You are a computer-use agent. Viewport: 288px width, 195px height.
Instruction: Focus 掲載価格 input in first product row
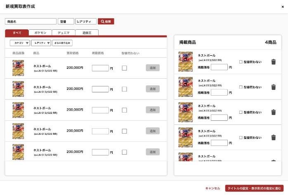coord(100,68)
